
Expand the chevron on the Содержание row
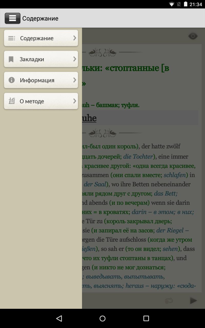pos(75,38)
